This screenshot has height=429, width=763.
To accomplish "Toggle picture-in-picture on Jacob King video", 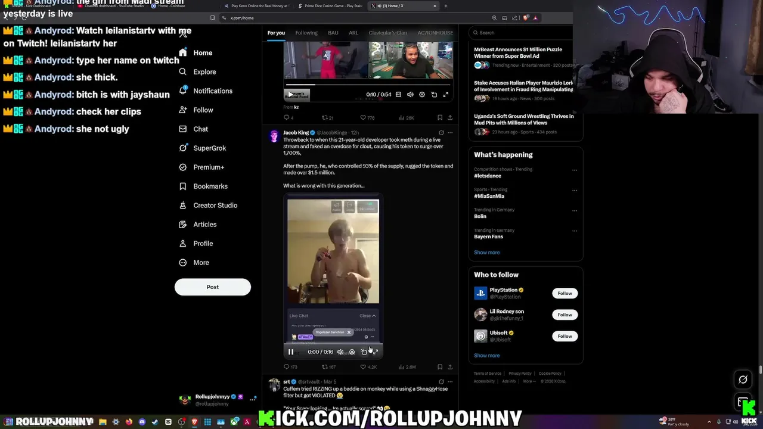I will [364, 352].
